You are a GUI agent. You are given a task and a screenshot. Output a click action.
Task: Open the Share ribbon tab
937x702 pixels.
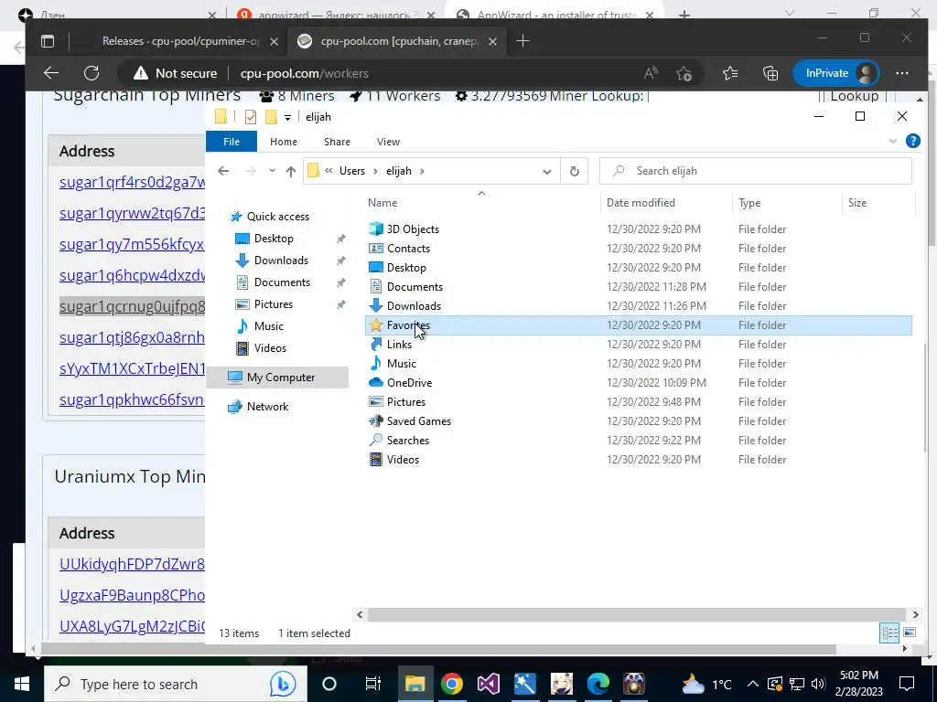tap(337, 142)
